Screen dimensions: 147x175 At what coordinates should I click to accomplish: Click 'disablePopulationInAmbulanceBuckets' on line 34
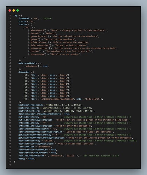pos(39,114)
